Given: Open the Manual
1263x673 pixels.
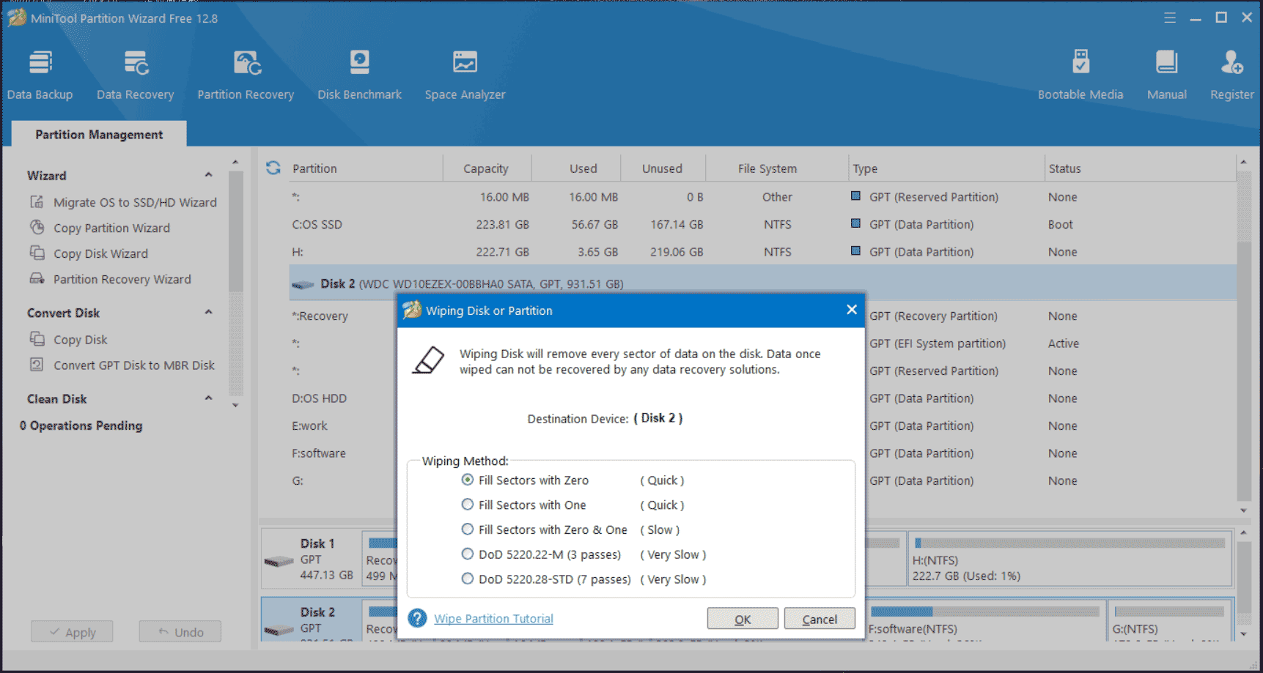Looking at the screenshot, I should click(1166, 75).
